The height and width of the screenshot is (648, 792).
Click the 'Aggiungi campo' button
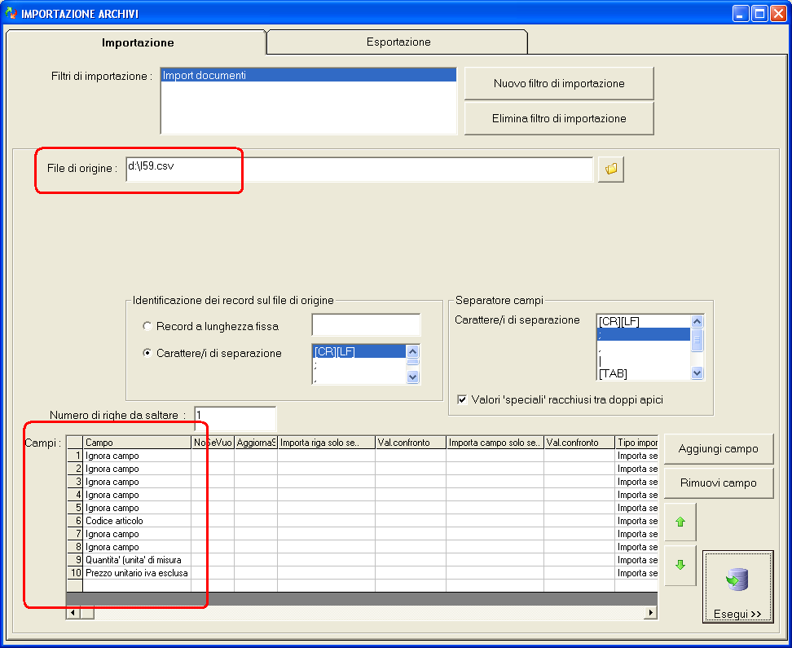coord(718,448)
